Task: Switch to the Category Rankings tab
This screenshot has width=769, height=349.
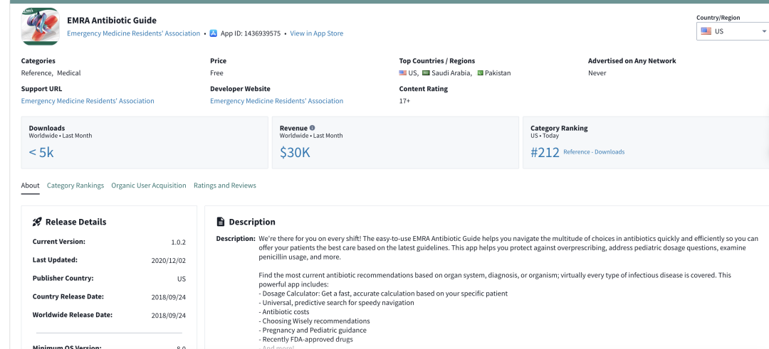Action: point(75,186)
